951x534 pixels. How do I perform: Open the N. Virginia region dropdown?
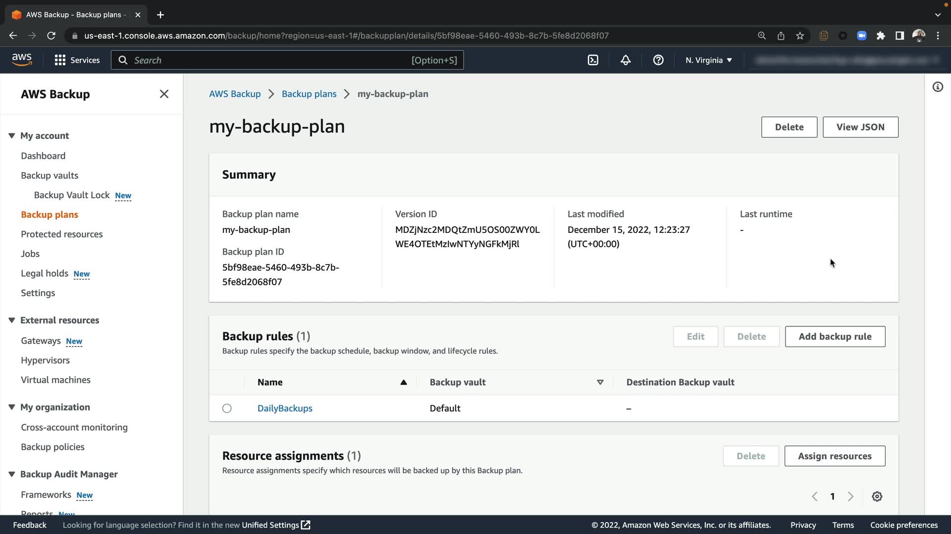(708, 60)
